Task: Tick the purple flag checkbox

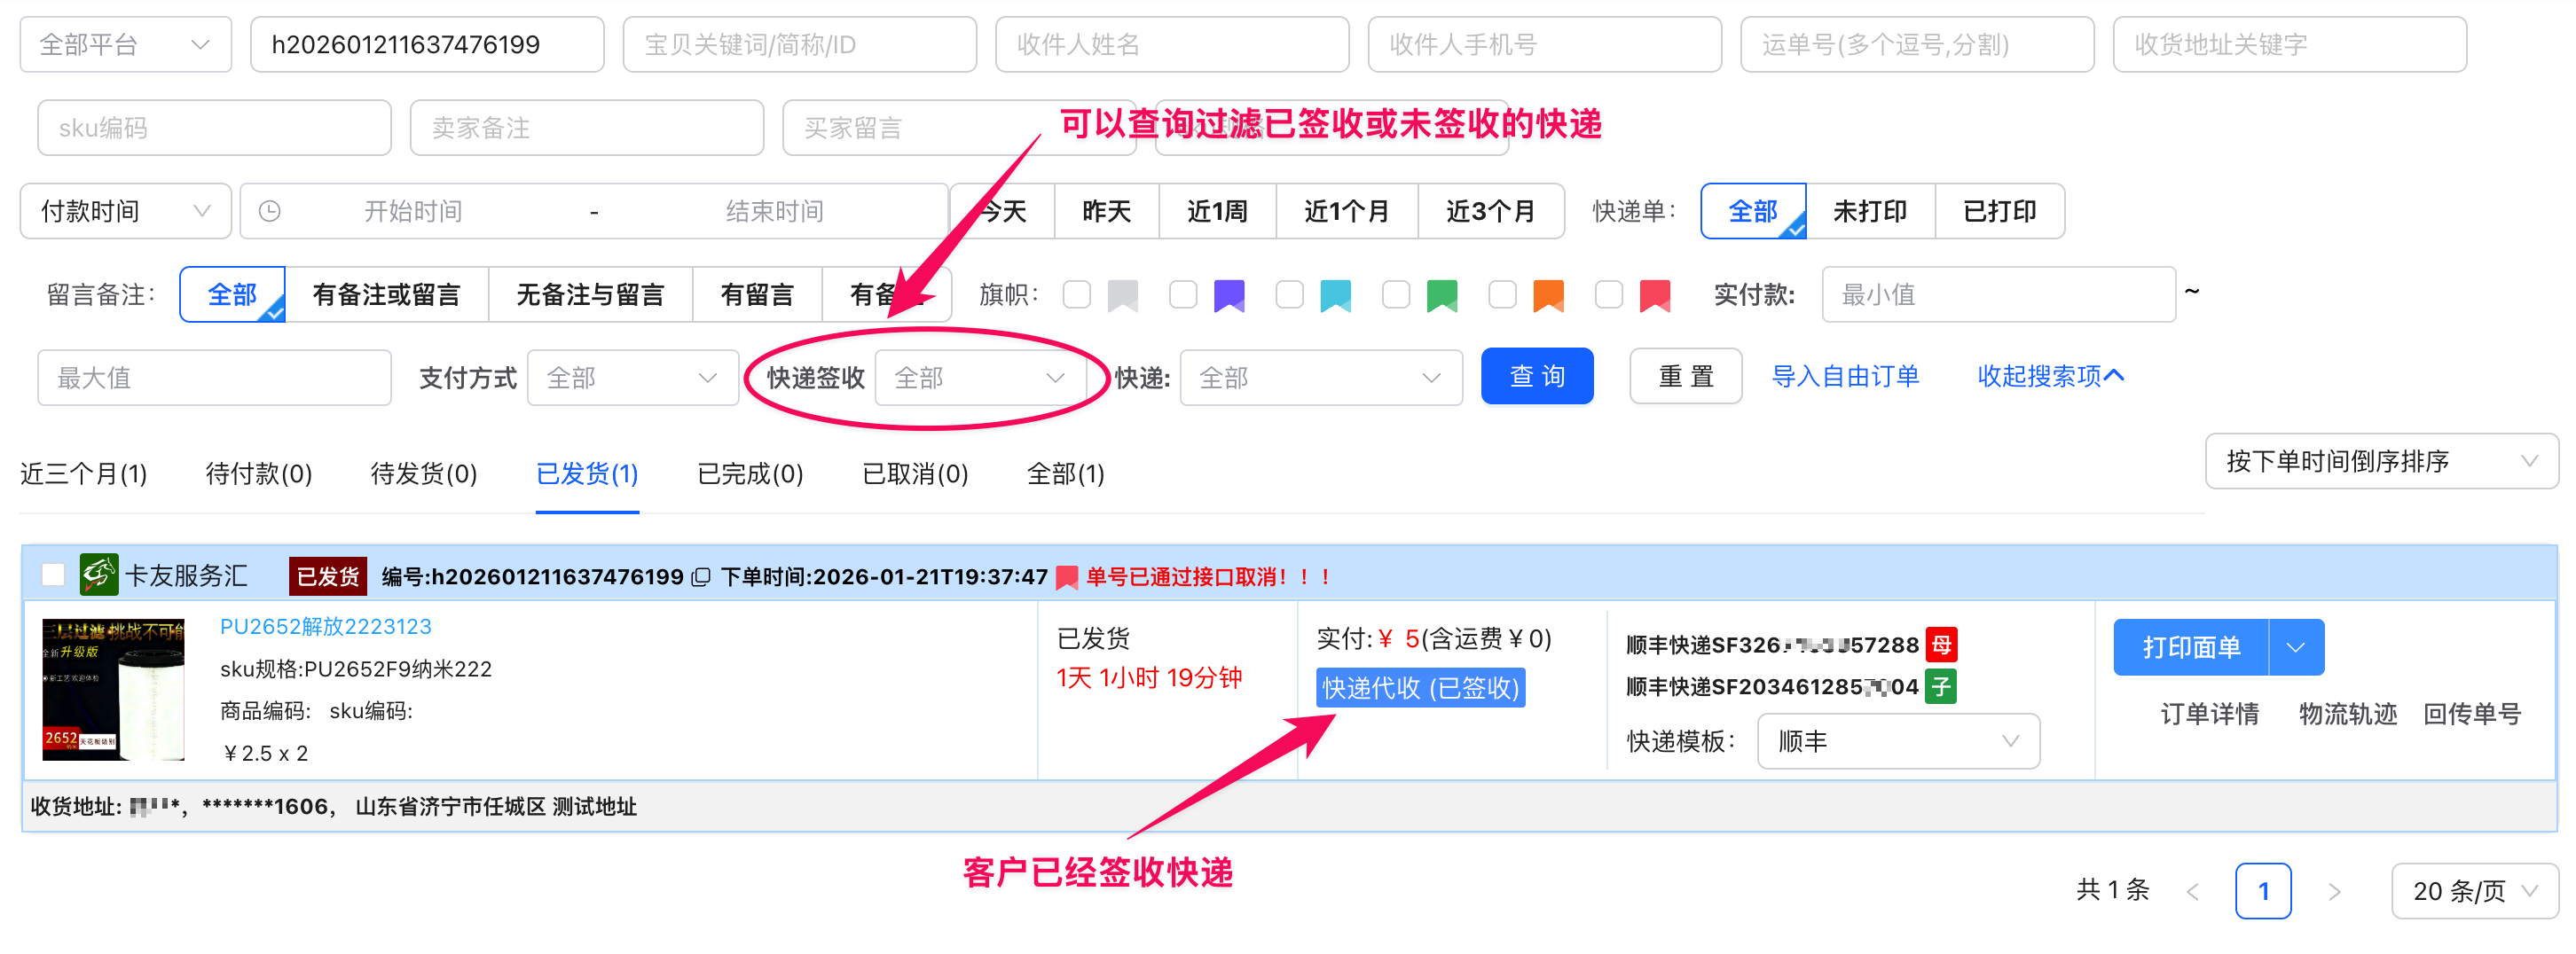Action: pyautogui.click(x=1183, y=295)
